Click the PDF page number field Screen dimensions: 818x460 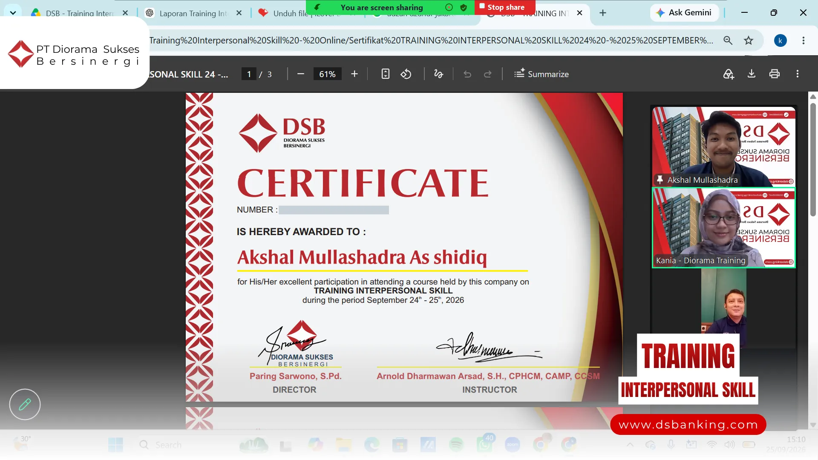point(249,74)
